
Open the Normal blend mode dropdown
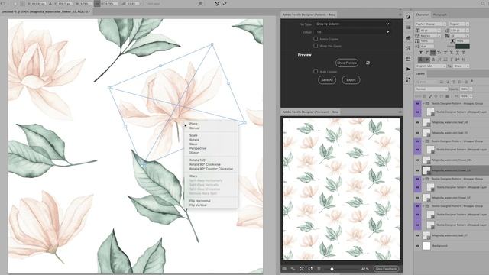click(x=431, y=89)
